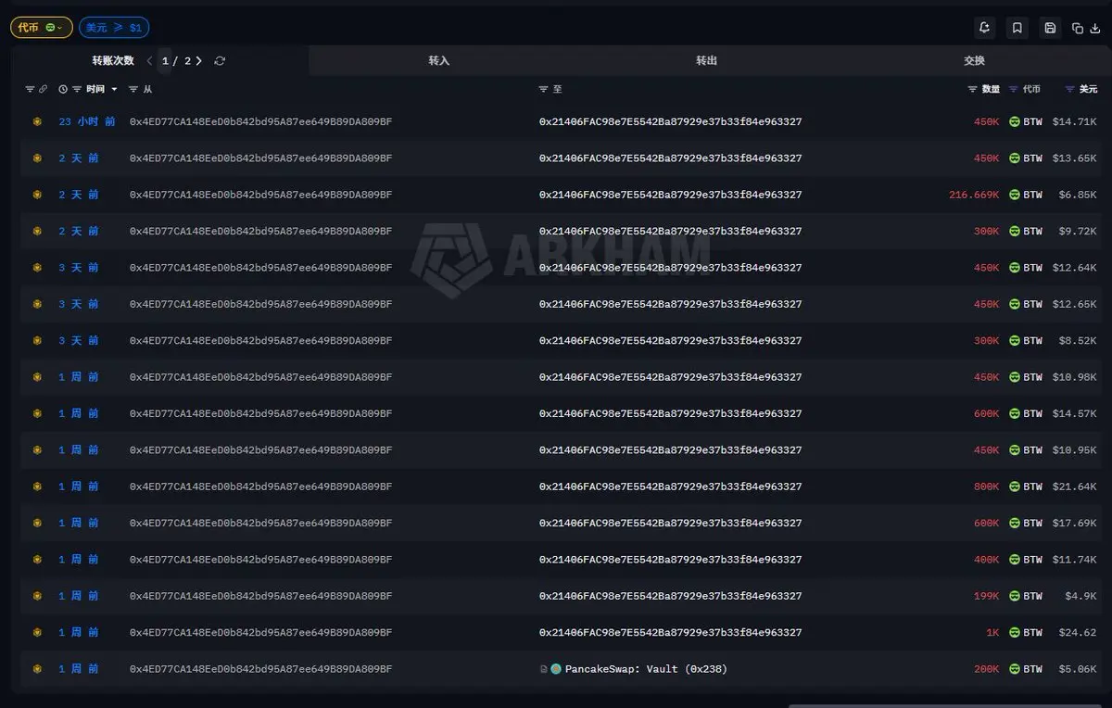Click the download icon
The image size is (1112, 708).
pyautogui.click(x=1095, y=29)
